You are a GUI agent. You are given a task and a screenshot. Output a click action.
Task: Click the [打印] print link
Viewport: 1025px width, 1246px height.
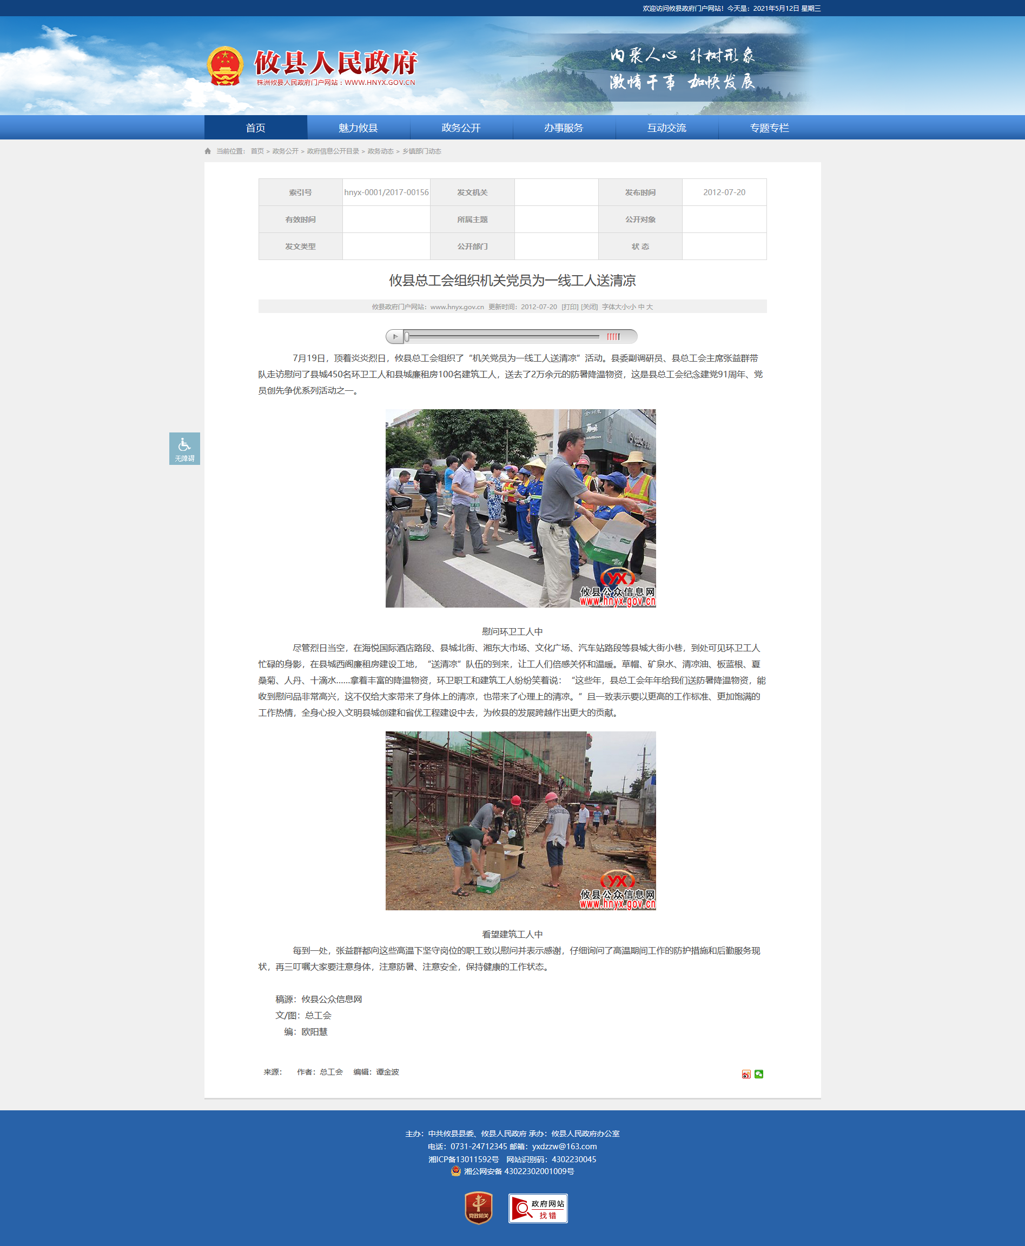(x=570, y=307)
